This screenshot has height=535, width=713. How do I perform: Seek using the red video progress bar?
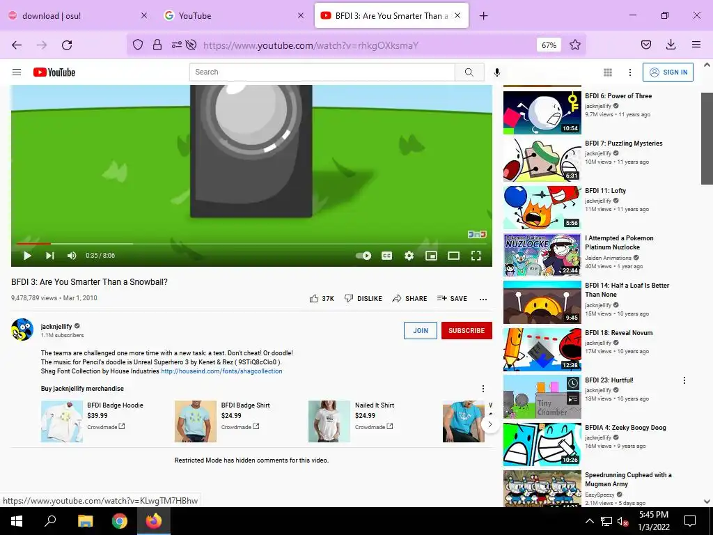(251, 244)
